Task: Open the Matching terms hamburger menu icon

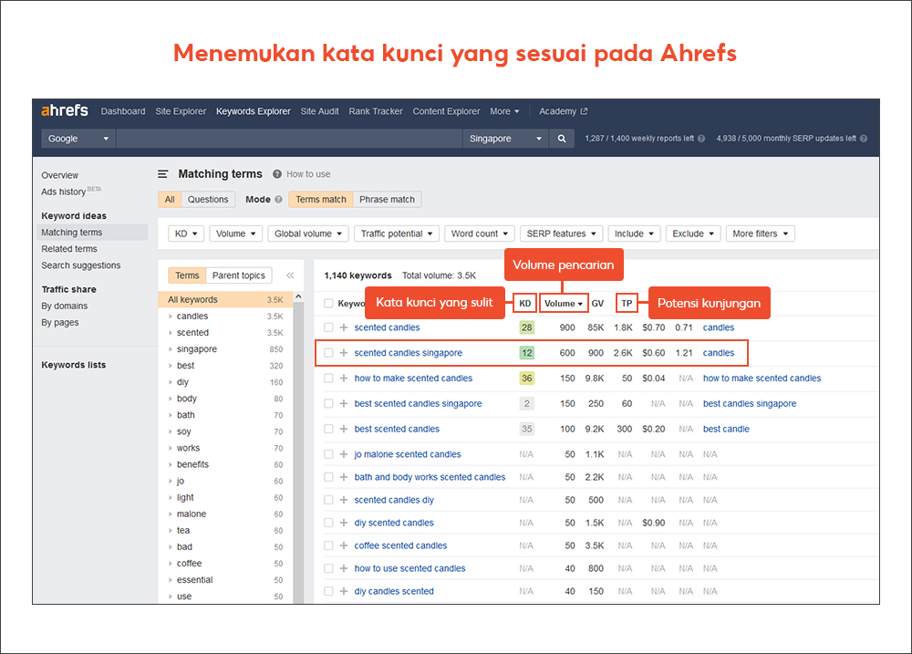Action: coord(163,174)
